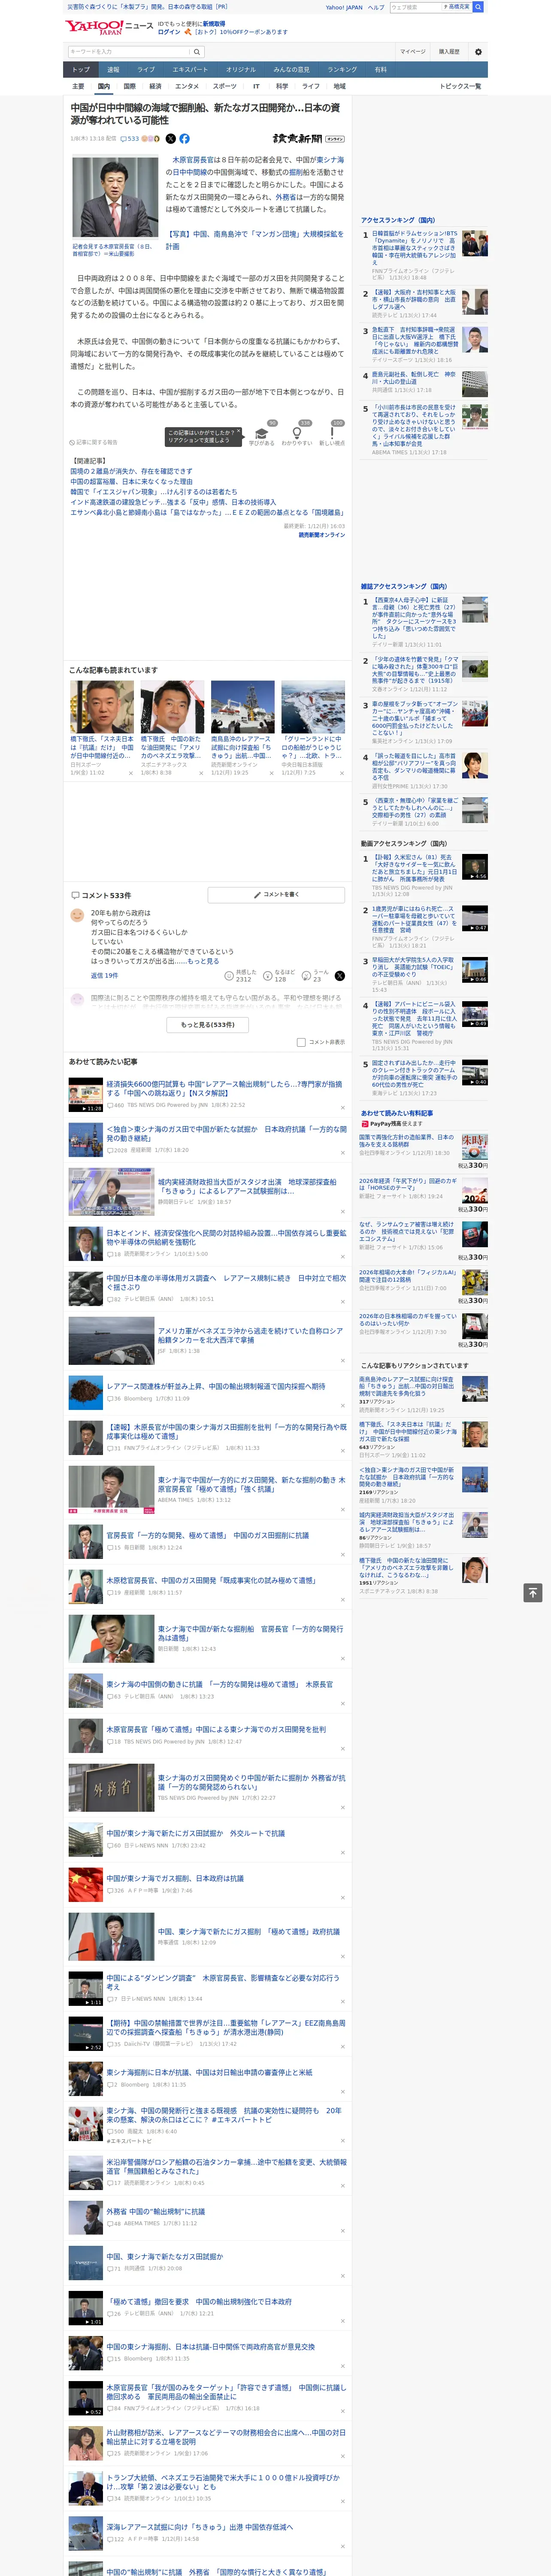Open 片山財務相が訪米 article
Screen dimensions: 551x2576
[226, 2437]
